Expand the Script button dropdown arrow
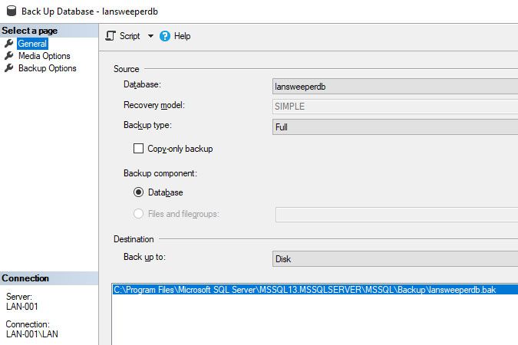The width and height of the screenshot is (518, 345). pyautogui.click(x=150, y=36)
